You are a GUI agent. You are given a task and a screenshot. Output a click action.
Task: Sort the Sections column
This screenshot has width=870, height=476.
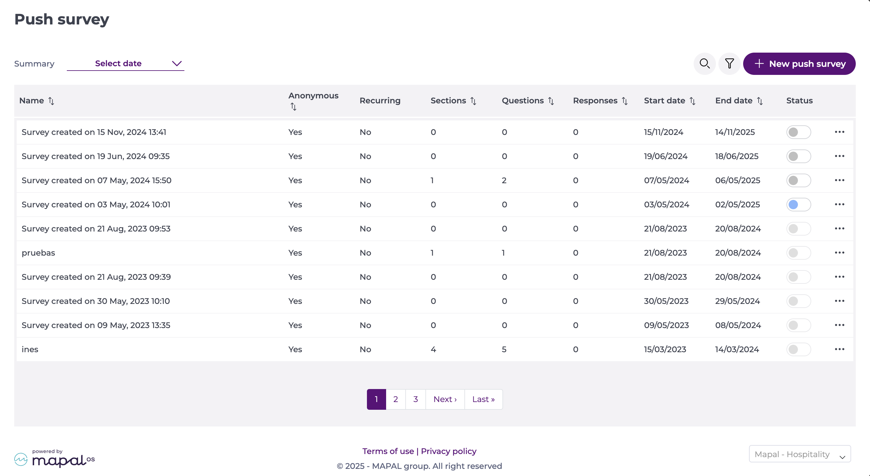point(473,100)
